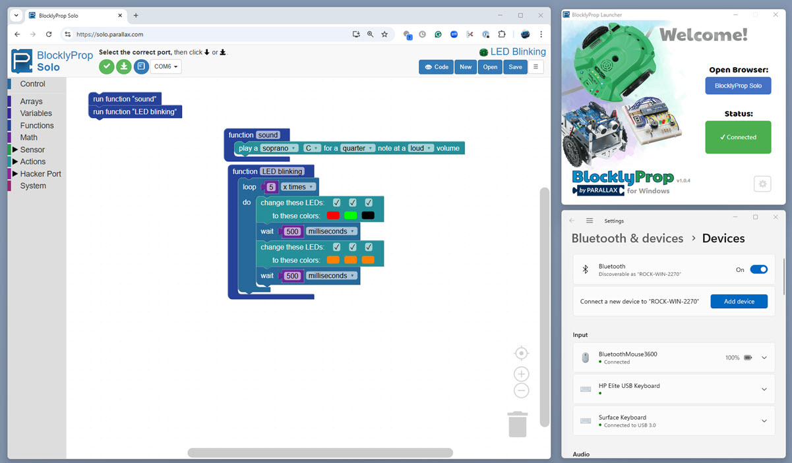The image size is (792, 463).
Task: Click the zoom magnifier icon in the address bar
Action: point(370,34)
